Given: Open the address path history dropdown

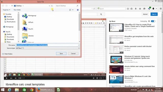Looking at the screenshot, I should click(x=49, y=6).
